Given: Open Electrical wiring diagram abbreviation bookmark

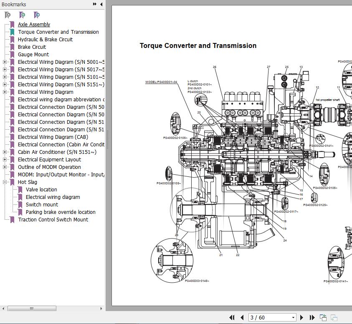Looking at the screenshot, I should point(61,100).
